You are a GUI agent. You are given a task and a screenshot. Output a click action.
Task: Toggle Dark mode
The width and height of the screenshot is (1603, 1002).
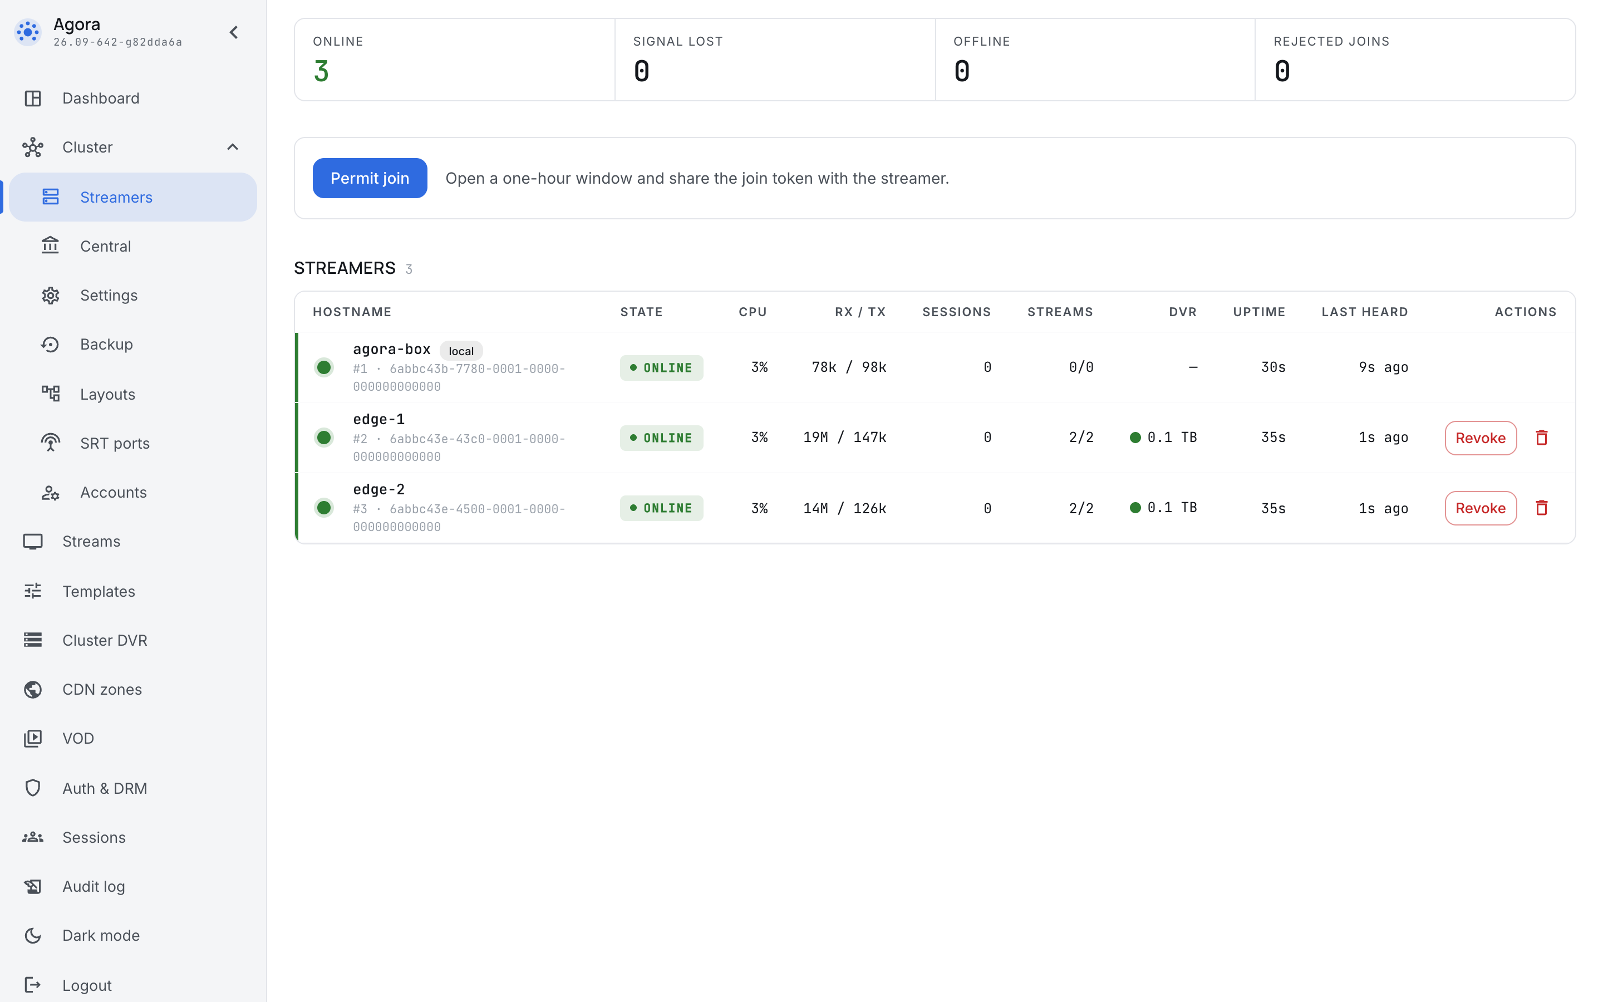click(132, 936)
